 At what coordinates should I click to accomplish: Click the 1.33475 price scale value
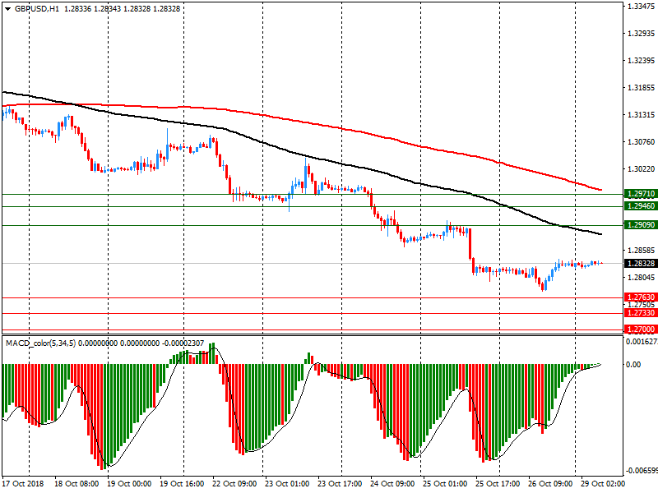click(x=642, y=7)
